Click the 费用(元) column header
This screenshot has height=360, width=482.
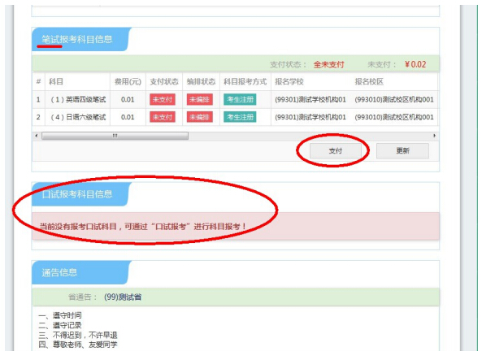(x=128, y=81)
